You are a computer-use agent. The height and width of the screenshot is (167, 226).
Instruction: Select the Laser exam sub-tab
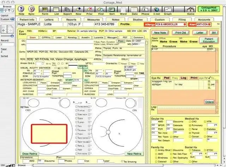[x=59, y=37]
